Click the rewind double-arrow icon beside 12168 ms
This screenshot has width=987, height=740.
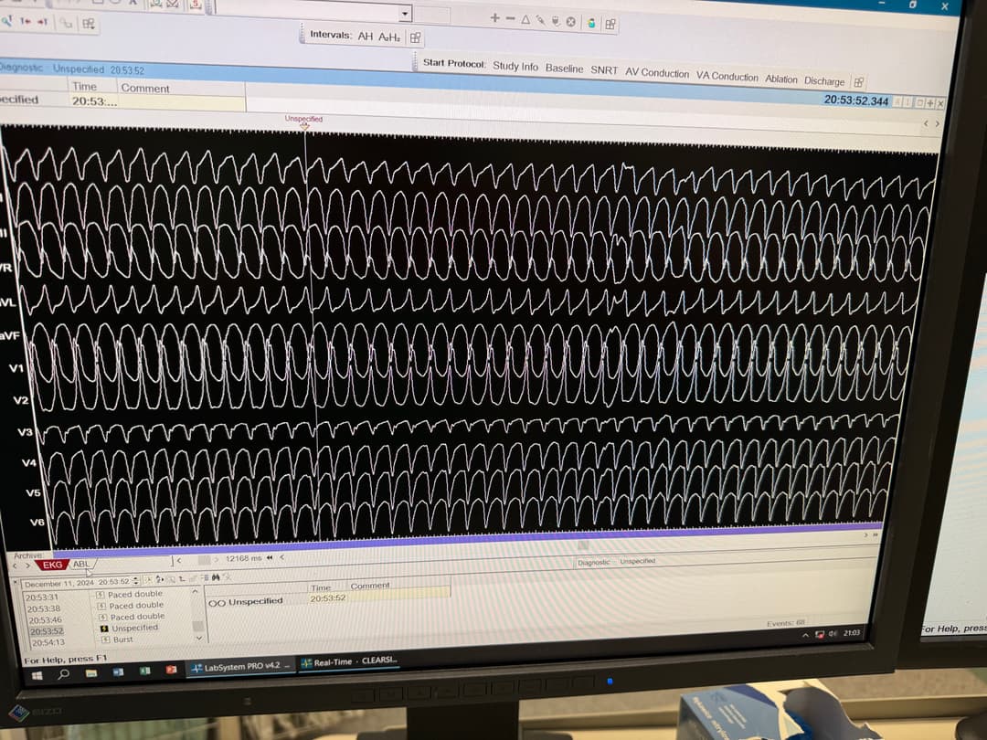click(x=270, y=557)
